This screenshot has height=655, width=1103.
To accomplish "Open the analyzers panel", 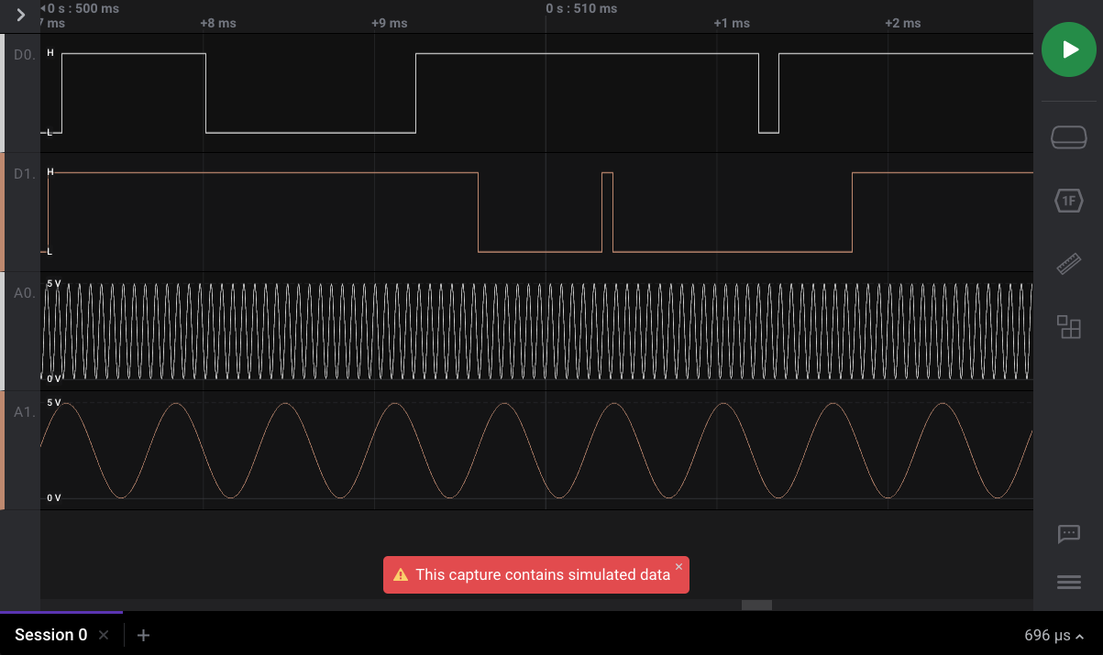I will coord(1068,327).
